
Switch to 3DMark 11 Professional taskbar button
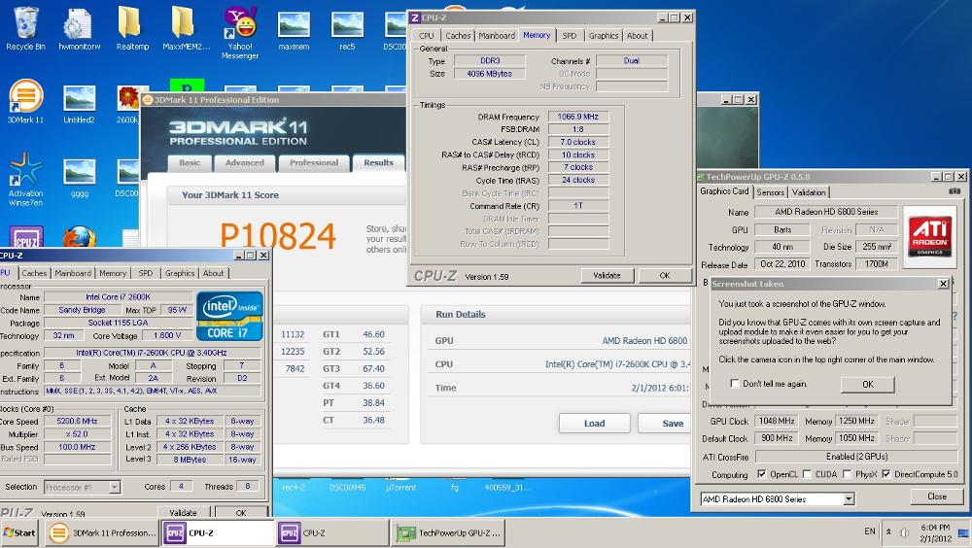102,532
